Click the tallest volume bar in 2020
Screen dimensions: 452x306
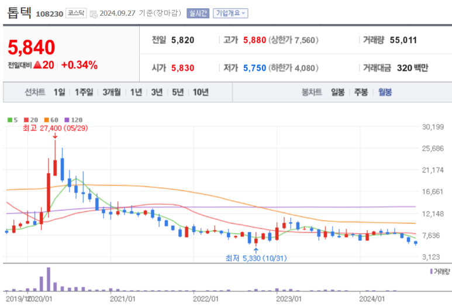click(x=49, y=279)
